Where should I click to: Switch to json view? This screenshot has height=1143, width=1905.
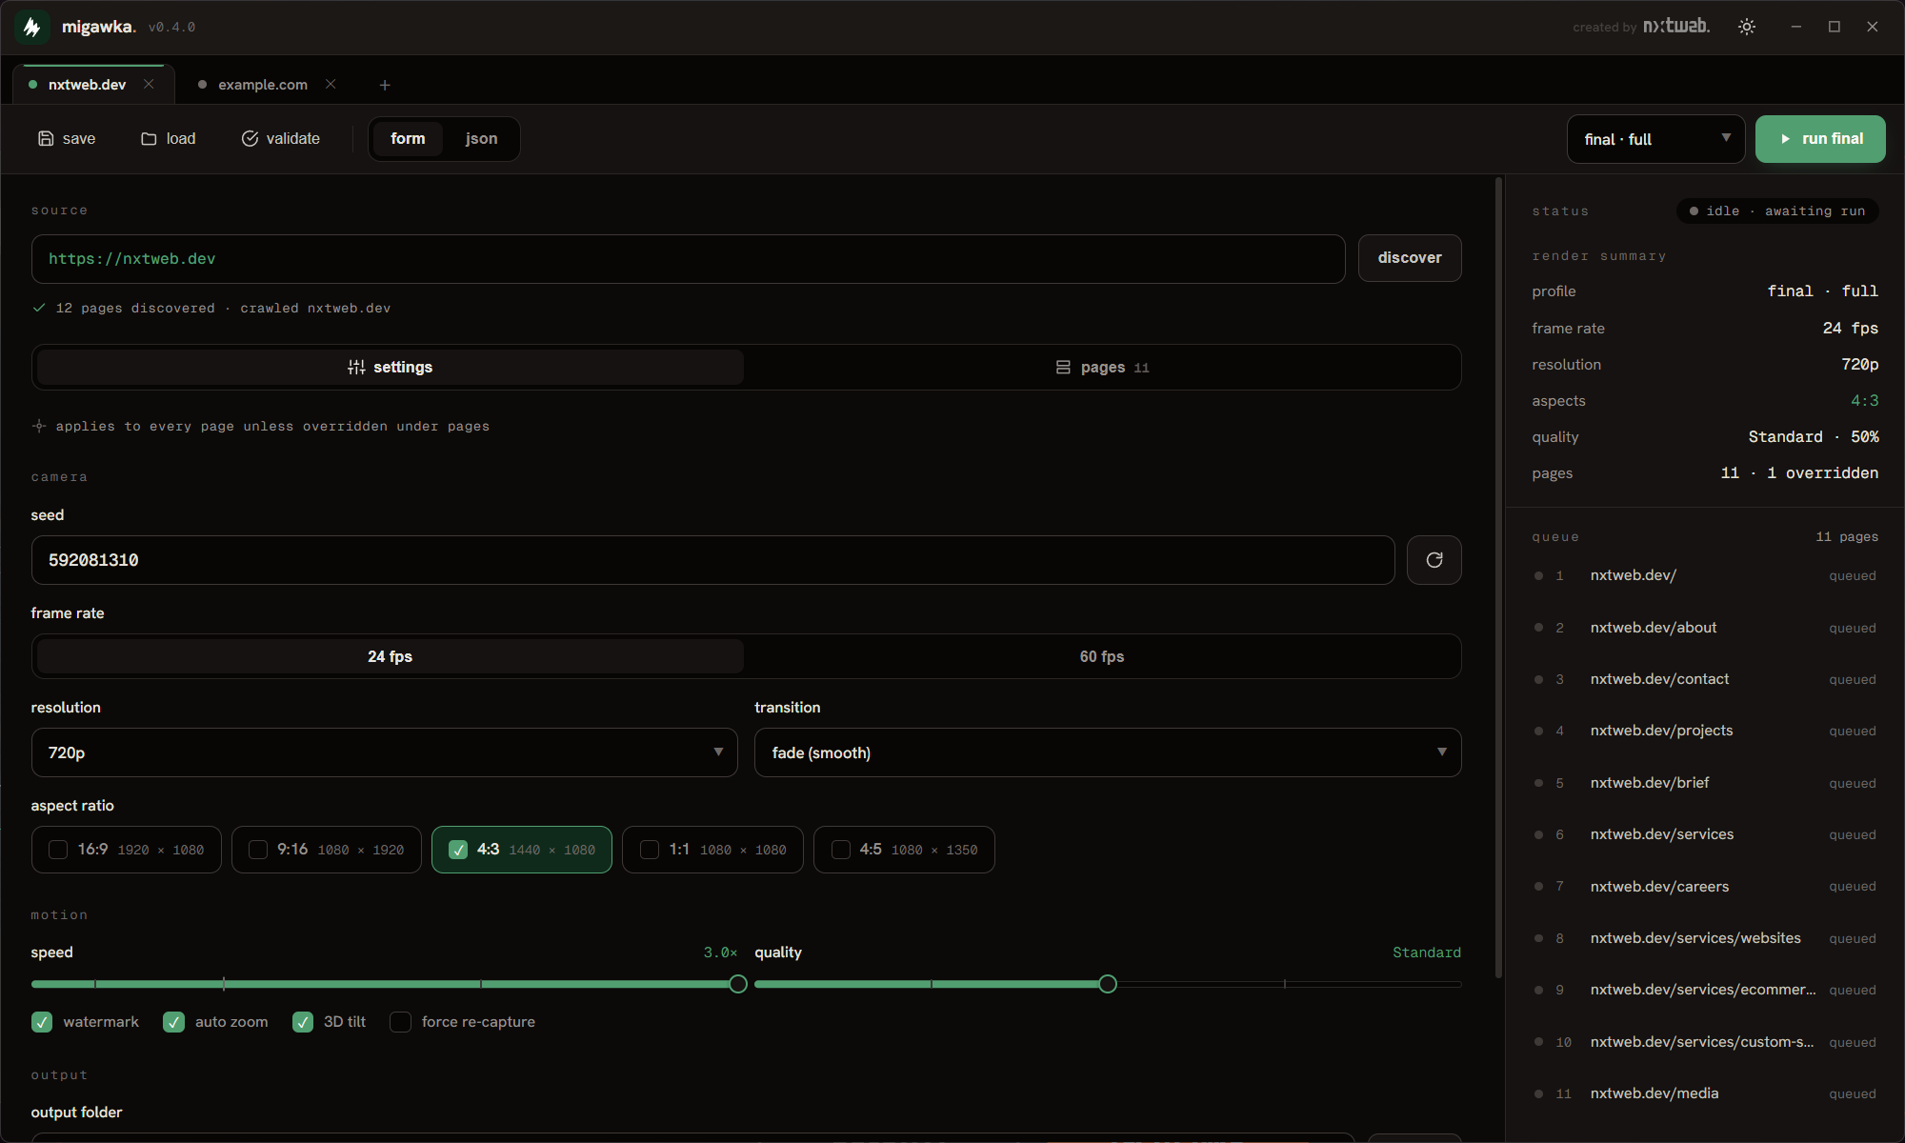(x=481, y=139)
